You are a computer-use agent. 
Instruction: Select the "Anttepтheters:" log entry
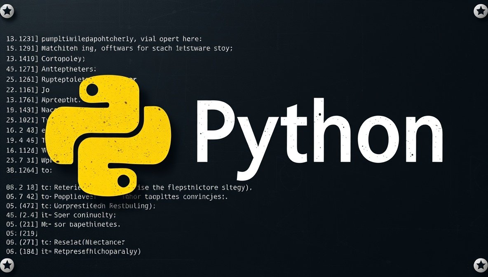pos(52,69)
